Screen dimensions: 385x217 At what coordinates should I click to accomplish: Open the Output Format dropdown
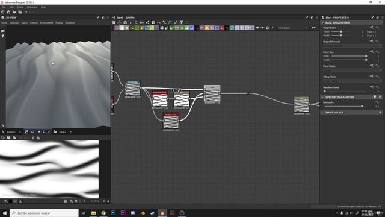pos(353,46)
